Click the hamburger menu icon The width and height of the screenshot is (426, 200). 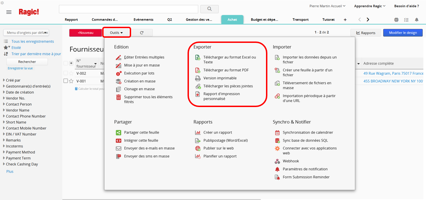(9, 12)
